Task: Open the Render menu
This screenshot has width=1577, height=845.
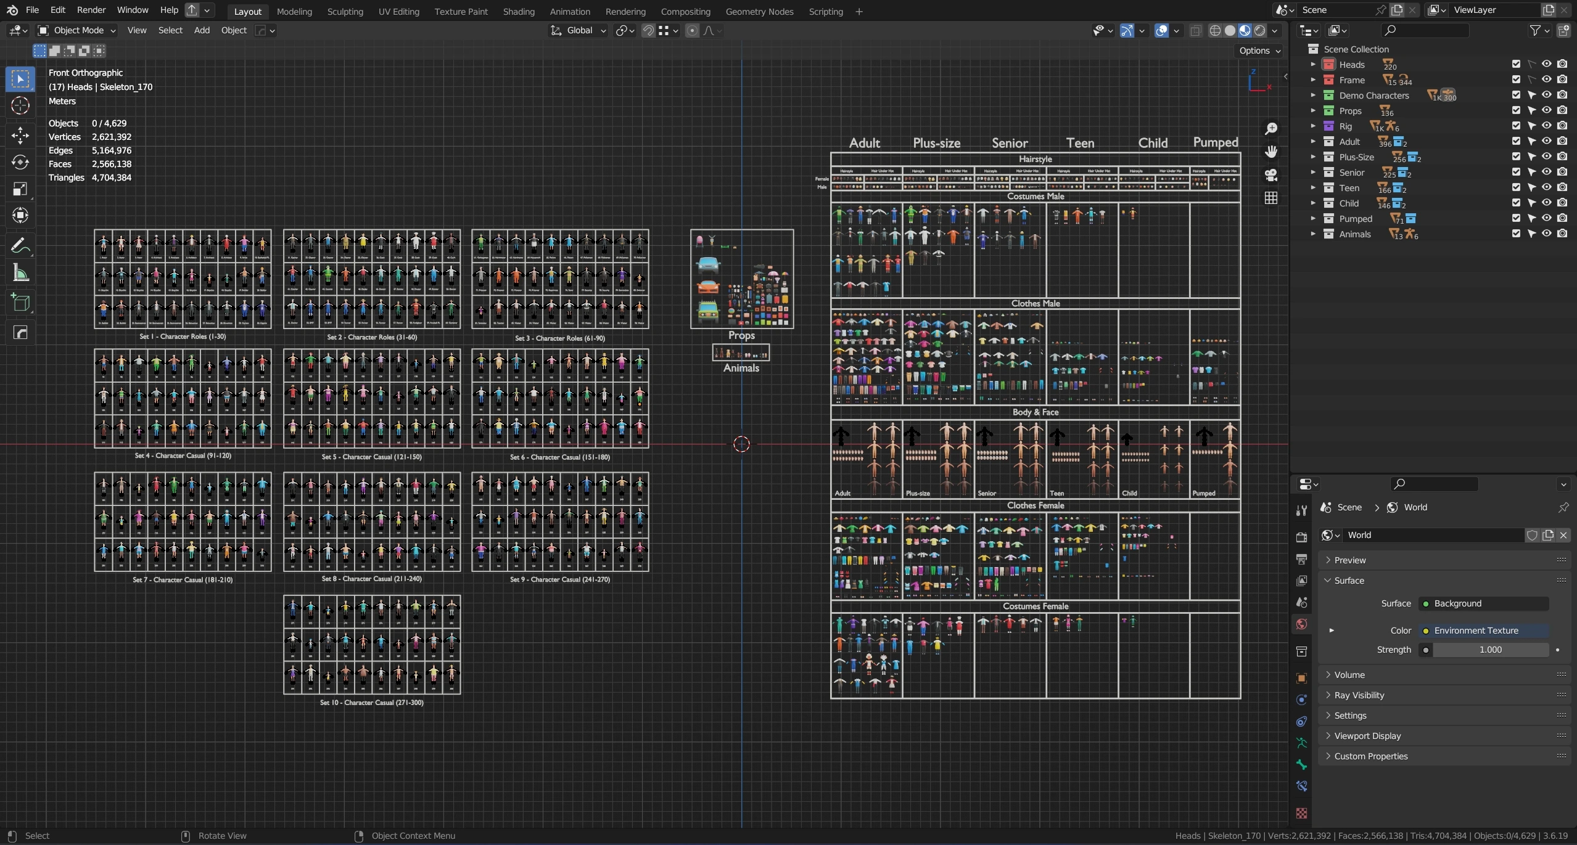Action: click(91, 10)
